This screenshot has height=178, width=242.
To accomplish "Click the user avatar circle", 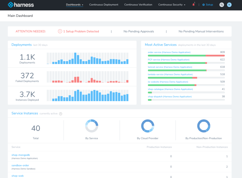I will pos(229,5).
